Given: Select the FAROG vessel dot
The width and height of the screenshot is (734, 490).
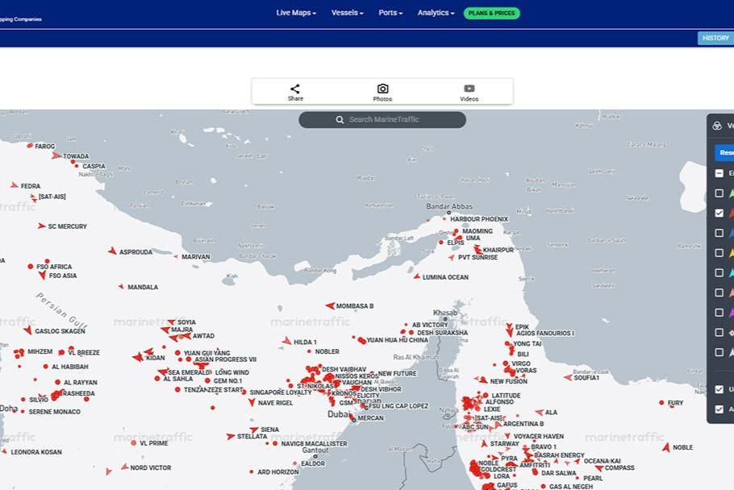Looking at the screenshot, I should [30, 146].
